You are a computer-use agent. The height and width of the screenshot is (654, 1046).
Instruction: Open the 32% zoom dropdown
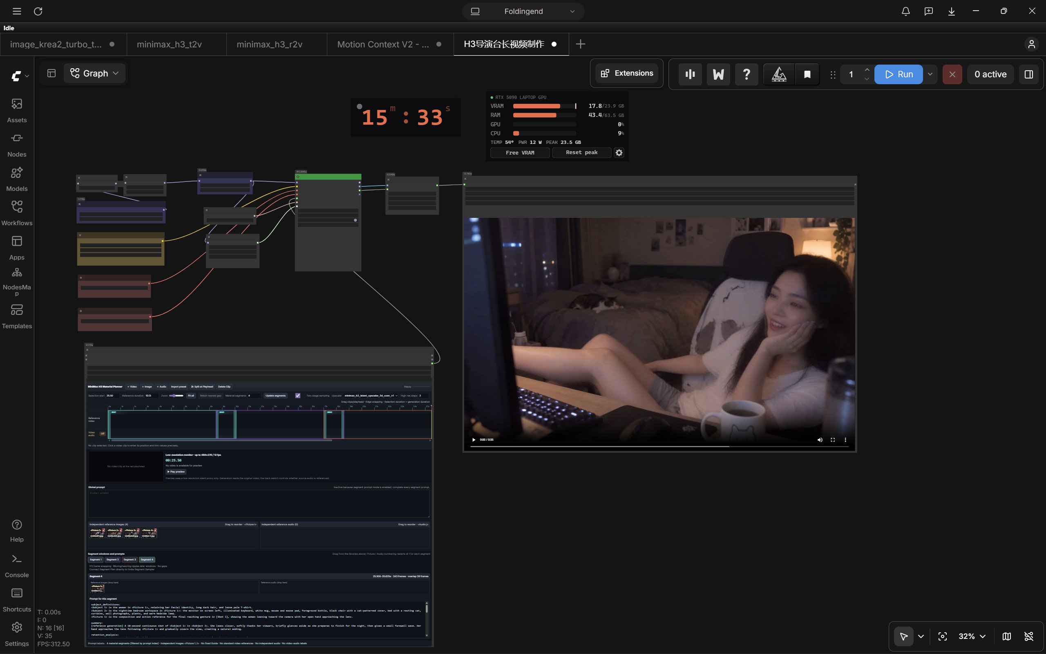pos(972,636)
